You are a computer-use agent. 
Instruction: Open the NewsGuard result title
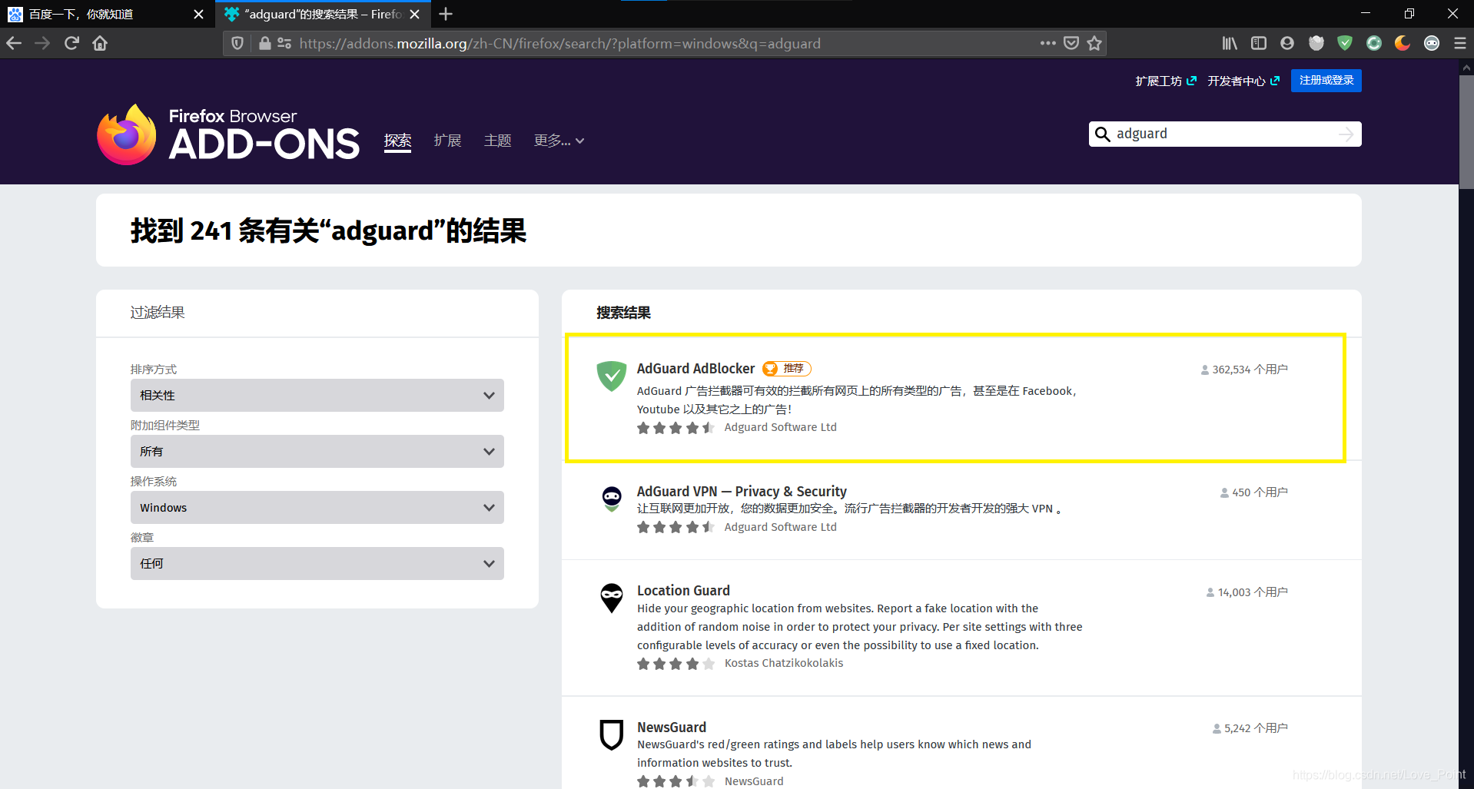pos(672,728)
